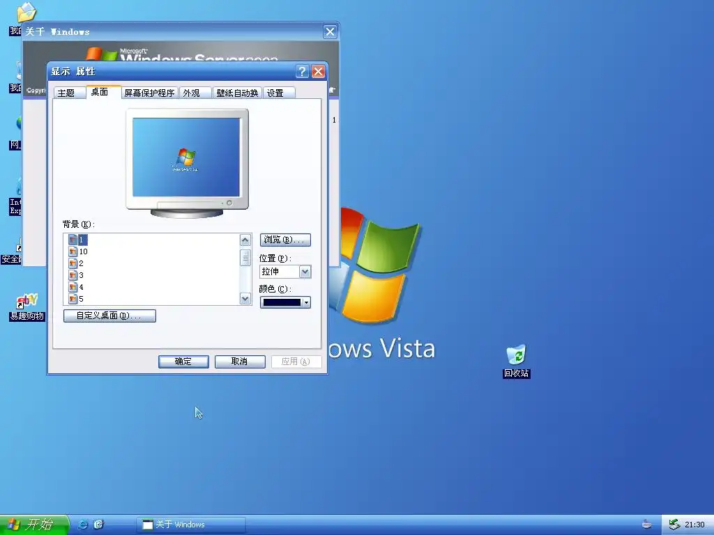714x535 pixels.
Task: Click language bar keyboard tray icon
Action: coord(646,525)
